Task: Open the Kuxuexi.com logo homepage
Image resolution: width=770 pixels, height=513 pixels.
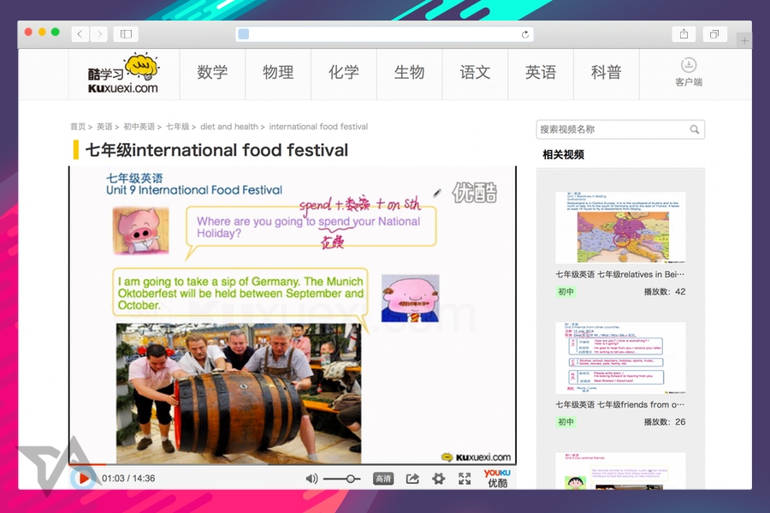Action: pyautogui.click(x=122, y=75)
